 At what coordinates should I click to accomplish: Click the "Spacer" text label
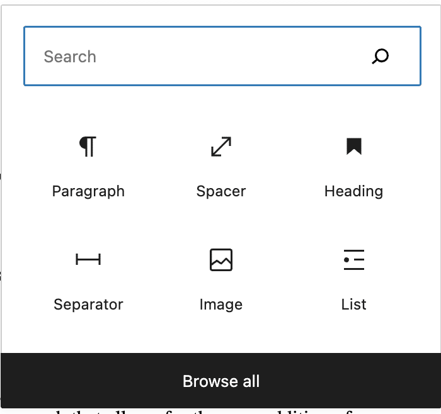point(221,191)
